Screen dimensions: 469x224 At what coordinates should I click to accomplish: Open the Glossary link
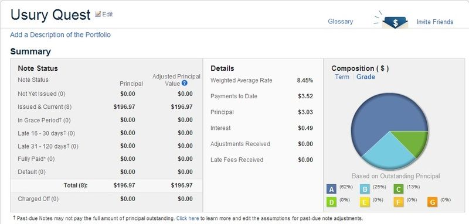pyautogui.click(x=341, y=22)
